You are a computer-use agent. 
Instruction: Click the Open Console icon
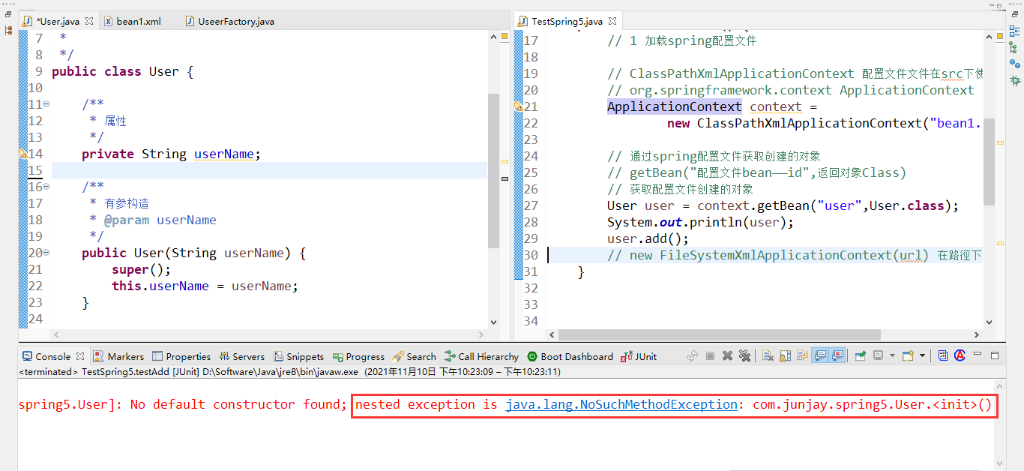[908, 355]
